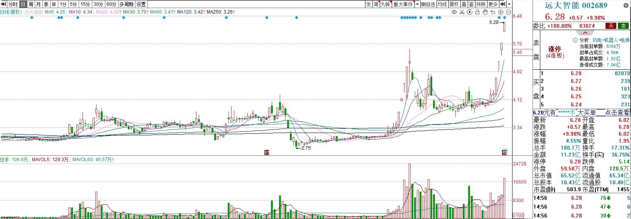
Task: Switch to 1分 minute chart
Action: 63,4
